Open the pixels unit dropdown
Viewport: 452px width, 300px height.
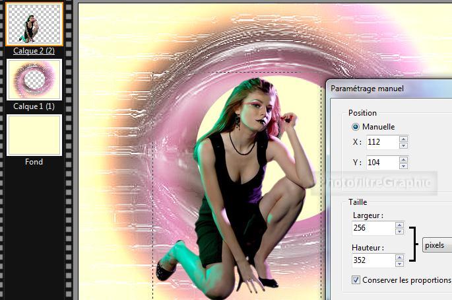(x=437, y=245)
